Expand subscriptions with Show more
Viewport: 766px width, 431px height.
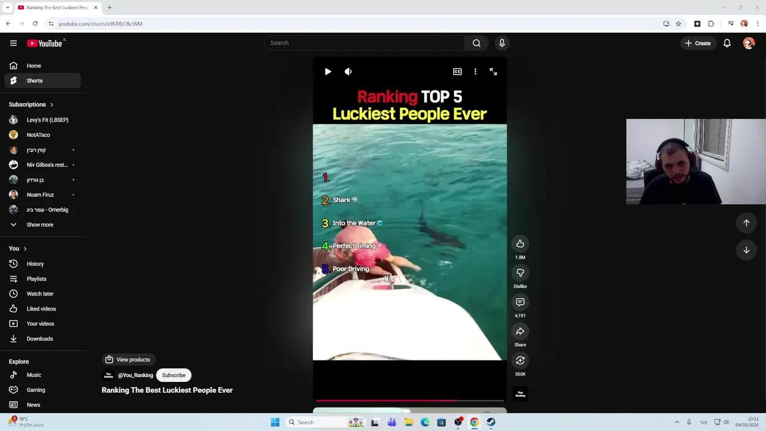coord(42,224)
